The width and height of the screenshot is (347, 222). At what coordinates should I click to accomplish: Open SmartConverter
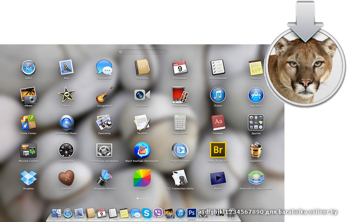180,150
